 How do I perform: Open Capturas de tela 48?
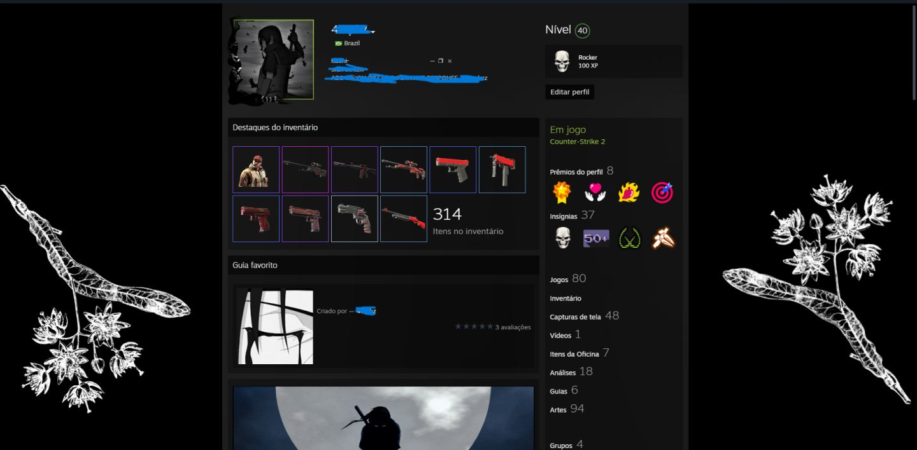[585, 316]
